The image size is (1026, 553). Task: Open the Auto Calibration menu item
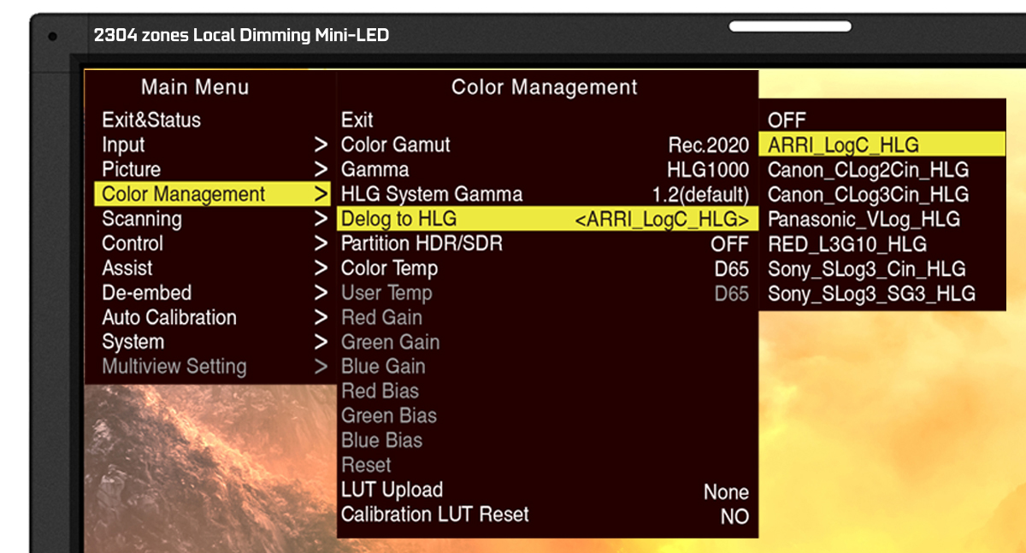click(x=169, y=318)
